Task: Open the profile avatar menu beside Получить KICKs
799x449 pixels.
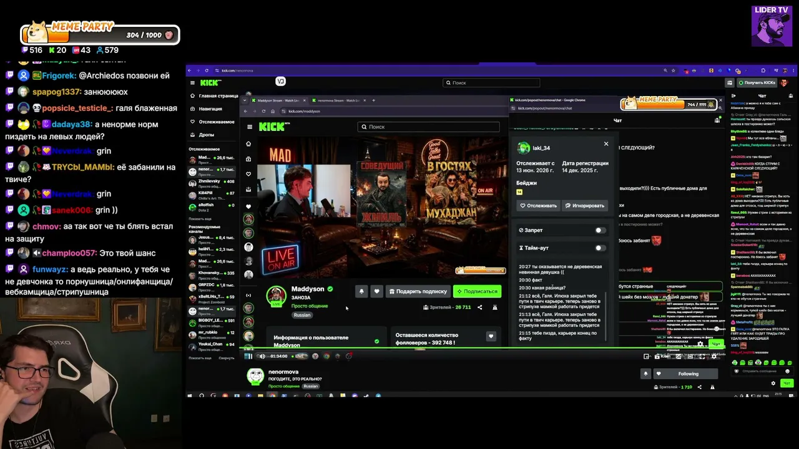Action: (784, 82)
